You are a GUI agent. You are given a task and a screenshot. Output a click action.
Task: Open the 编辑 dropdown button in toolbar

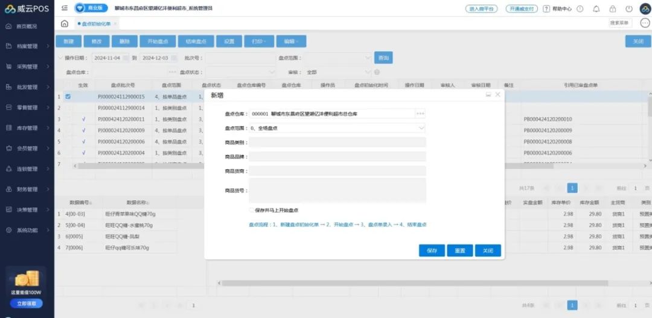291,42
